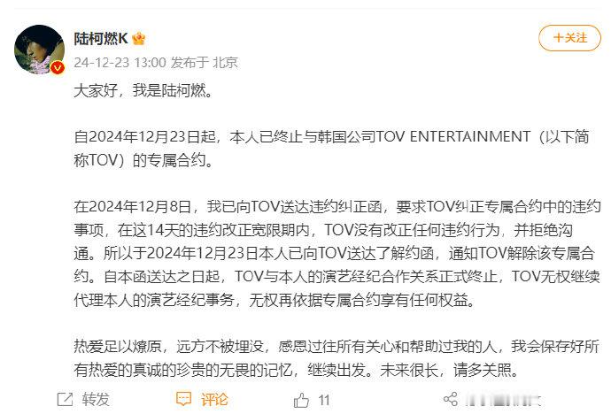
Task: Click the repost arrow icon
Action: tap(65, 400)
